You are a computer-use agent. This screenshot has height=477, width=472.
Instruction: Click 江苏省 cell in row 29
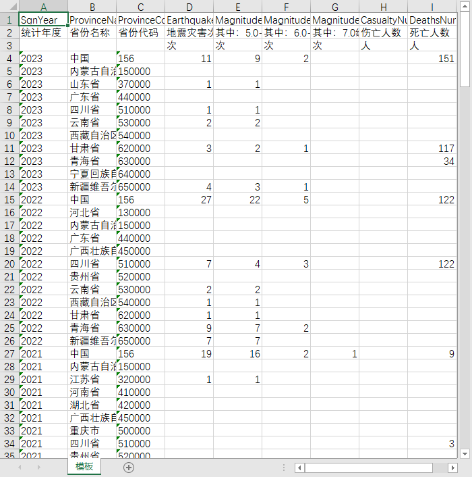pos(92,379)
